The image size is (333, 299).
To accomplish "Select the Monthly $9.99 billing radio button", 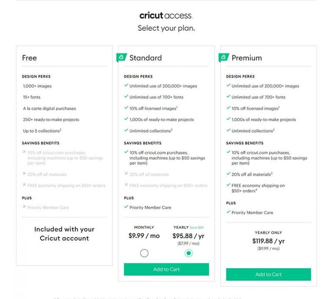I will pyautogui.click(x=144, y=253).
